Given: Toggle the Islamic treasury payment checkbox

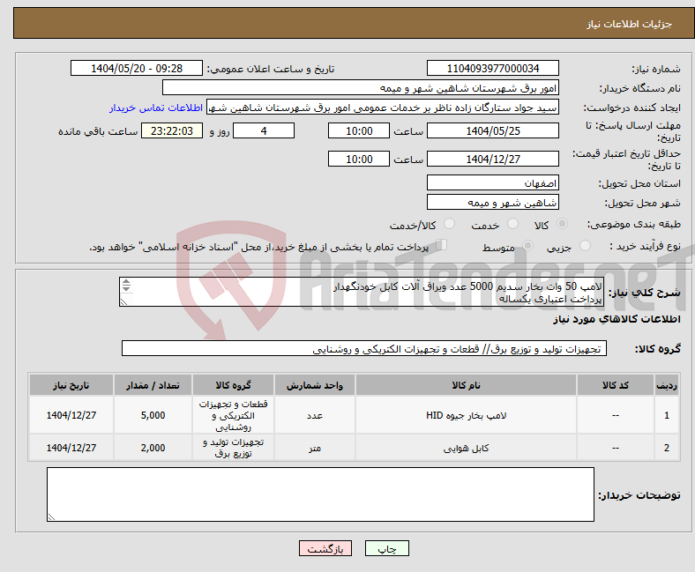Looking at the screenshot, I should [x=442, y=245].
